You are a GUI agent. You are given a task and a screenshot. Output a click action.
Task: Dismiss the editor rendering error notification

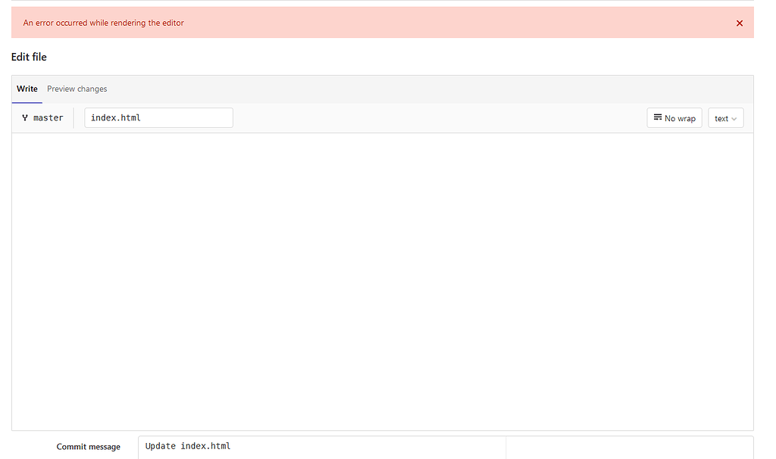click(x=740, y=23)
